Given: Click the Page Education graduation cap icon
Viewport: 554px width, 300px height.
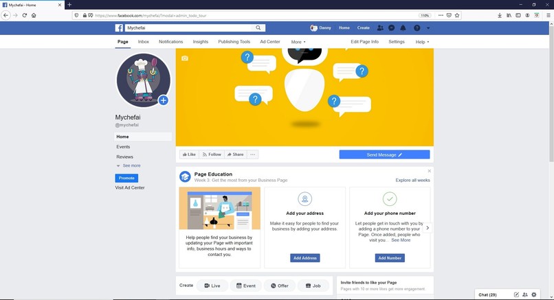Looking at the screenshot, I should [x=185, y=176].
